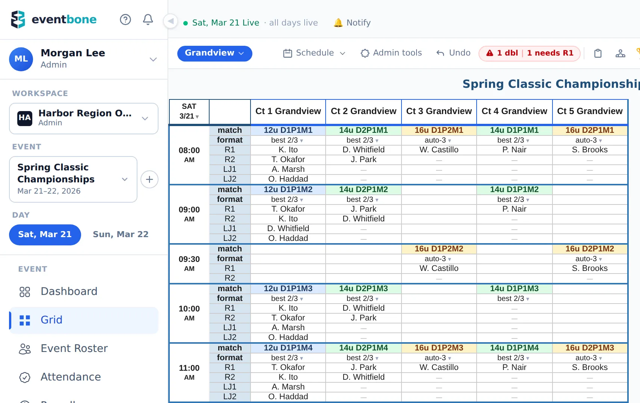Click the Undo button
Screen dimensions: 640x403
pyautogui.click(x=453, y=53)
